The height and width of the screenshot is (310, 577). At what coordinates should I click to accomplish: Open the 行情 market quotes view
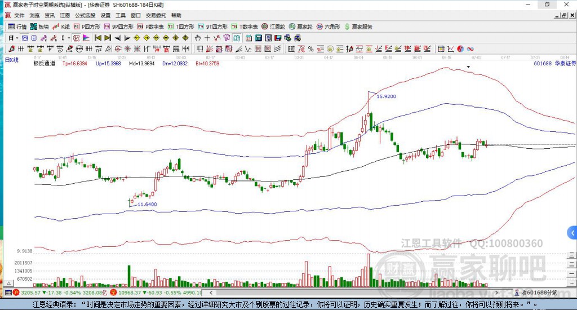click(17, 26)
